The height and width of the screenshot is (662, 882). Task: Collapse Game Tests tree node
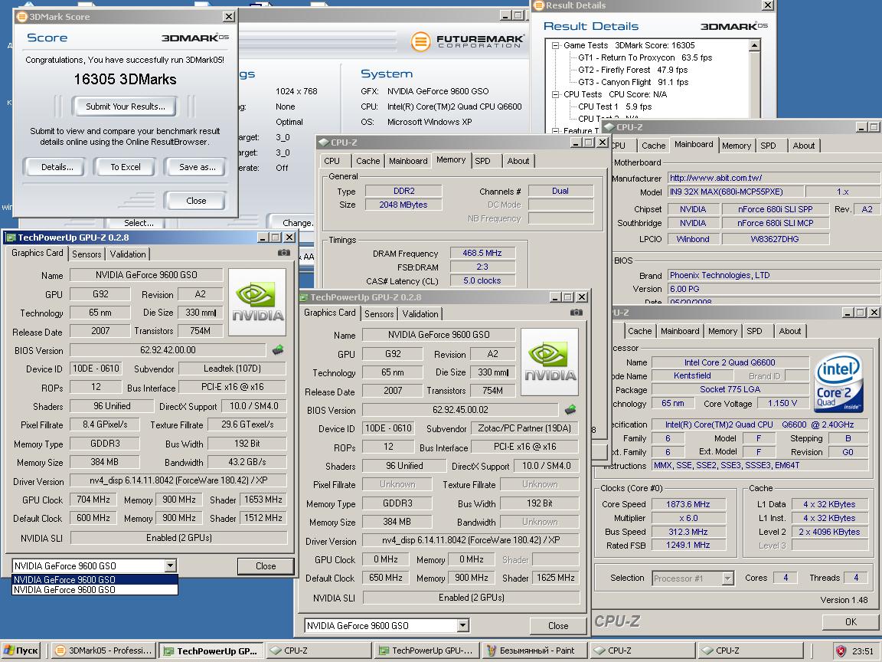coord(555,46)
